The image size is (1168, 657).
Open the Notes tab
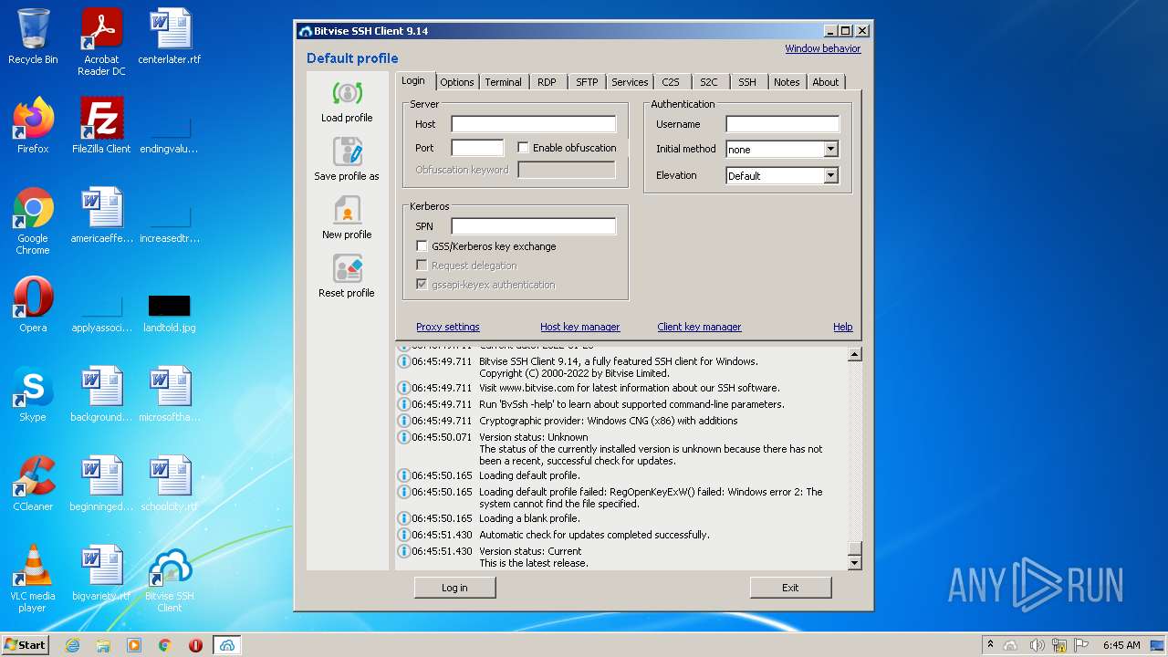pos(787,82)
